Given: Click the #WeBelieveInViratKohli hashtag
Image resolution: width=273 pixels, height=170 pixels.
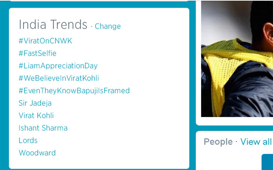Looking at the screenshot, I should point(59,78).
